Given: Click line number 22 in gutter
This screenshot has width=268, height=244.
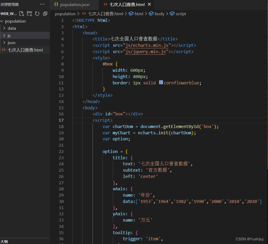Looking at the screenshot, I should [x=61, y=151].
